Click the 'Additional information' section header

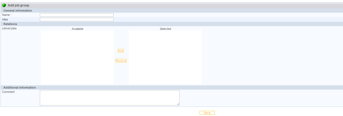coord(20,87)
